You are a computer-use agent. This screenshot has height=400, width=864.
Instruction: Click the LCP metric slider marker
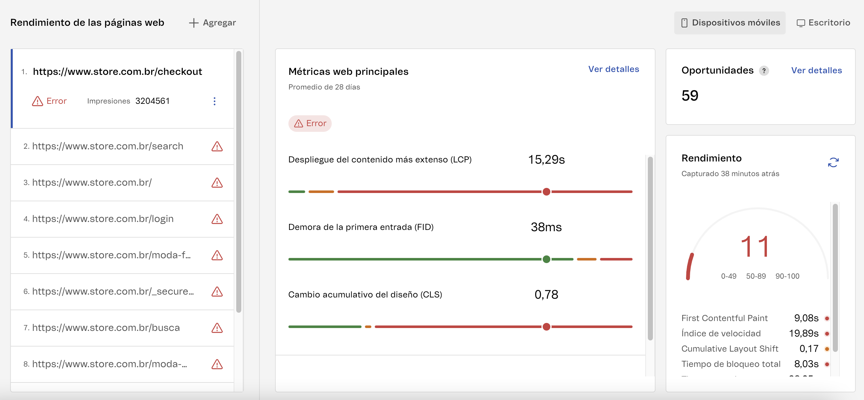(x=546, y=192)
